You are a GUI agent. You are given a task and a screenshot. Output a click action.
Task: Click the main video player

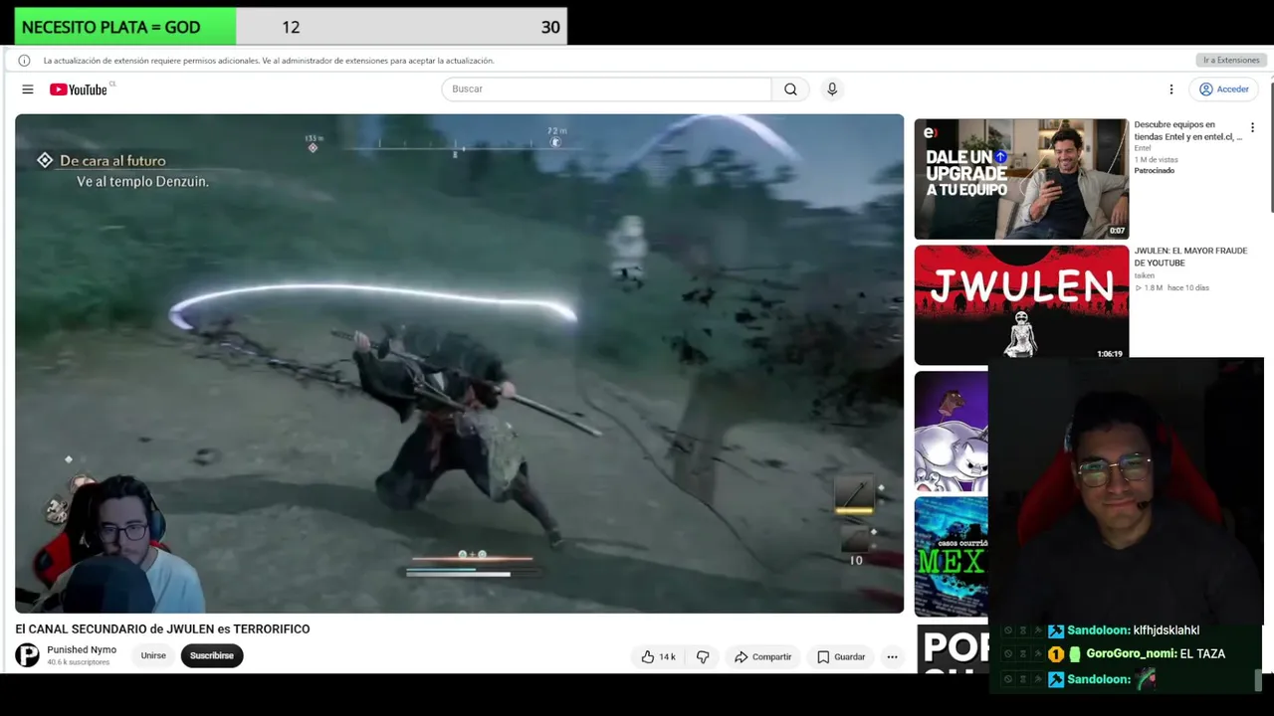(459, 363)
